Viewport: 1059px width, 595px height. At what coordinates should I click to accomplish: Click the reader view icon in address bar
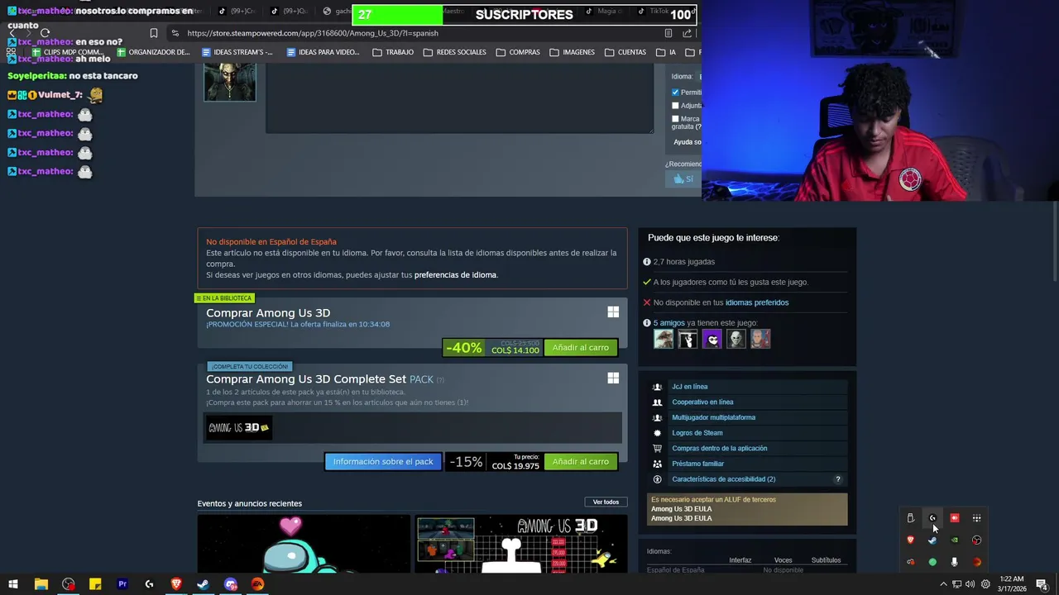pos(668,33)
